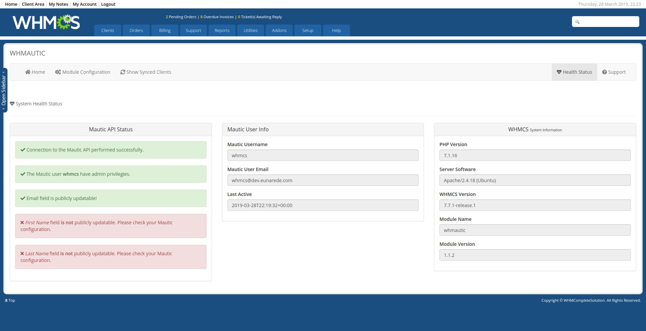646x331 pixels.
Task: Click the Module Version field
Action: point(535,255)
